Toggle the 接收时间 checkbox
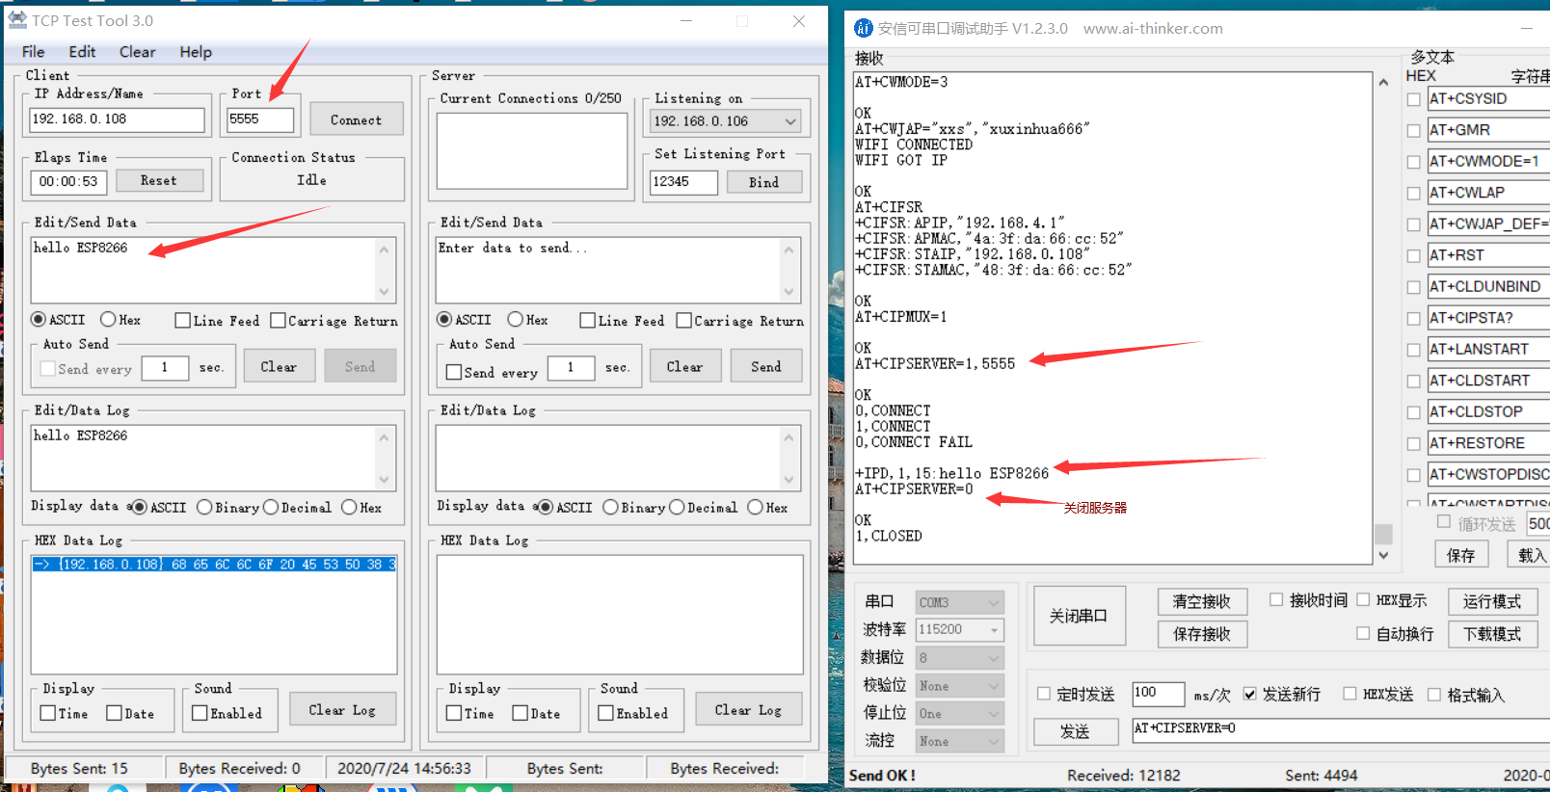Viewport: 1550px width, 792px height. pyautogui.click(x=1276, y=599)
